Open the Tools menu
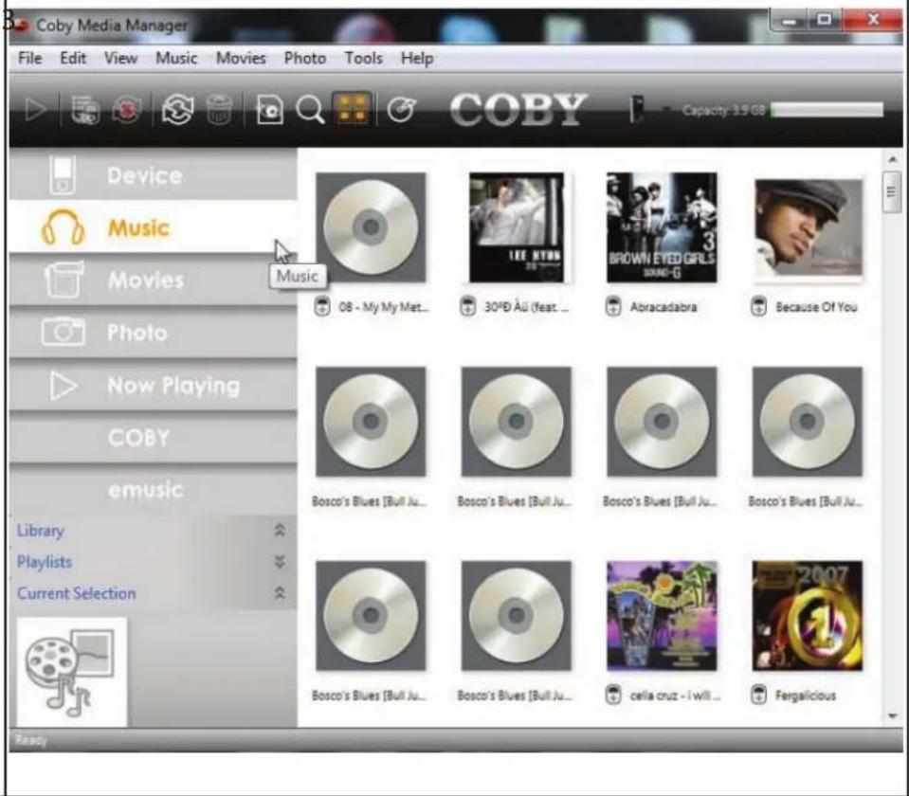The height and width of the screenshot is (796, 909). [363, 59]
